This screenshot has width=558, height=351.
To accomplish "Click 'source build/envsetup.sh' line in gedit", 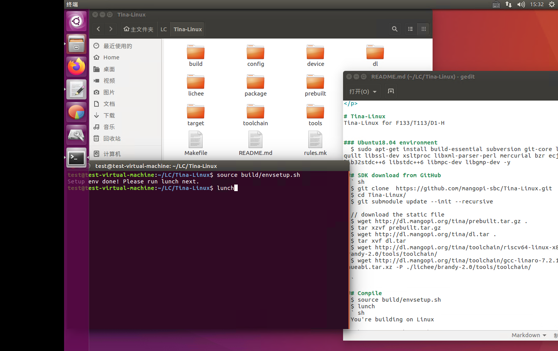I will click(x=396, y=300).
